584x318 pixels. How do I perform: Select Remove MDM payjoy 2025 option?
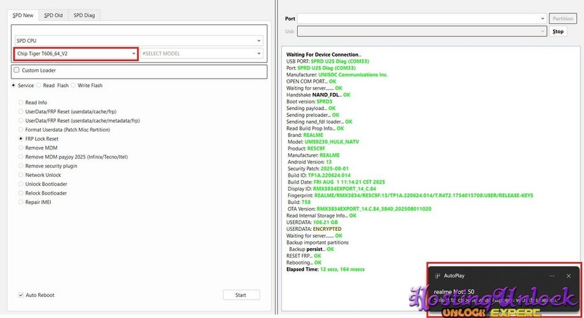[21, 156]
